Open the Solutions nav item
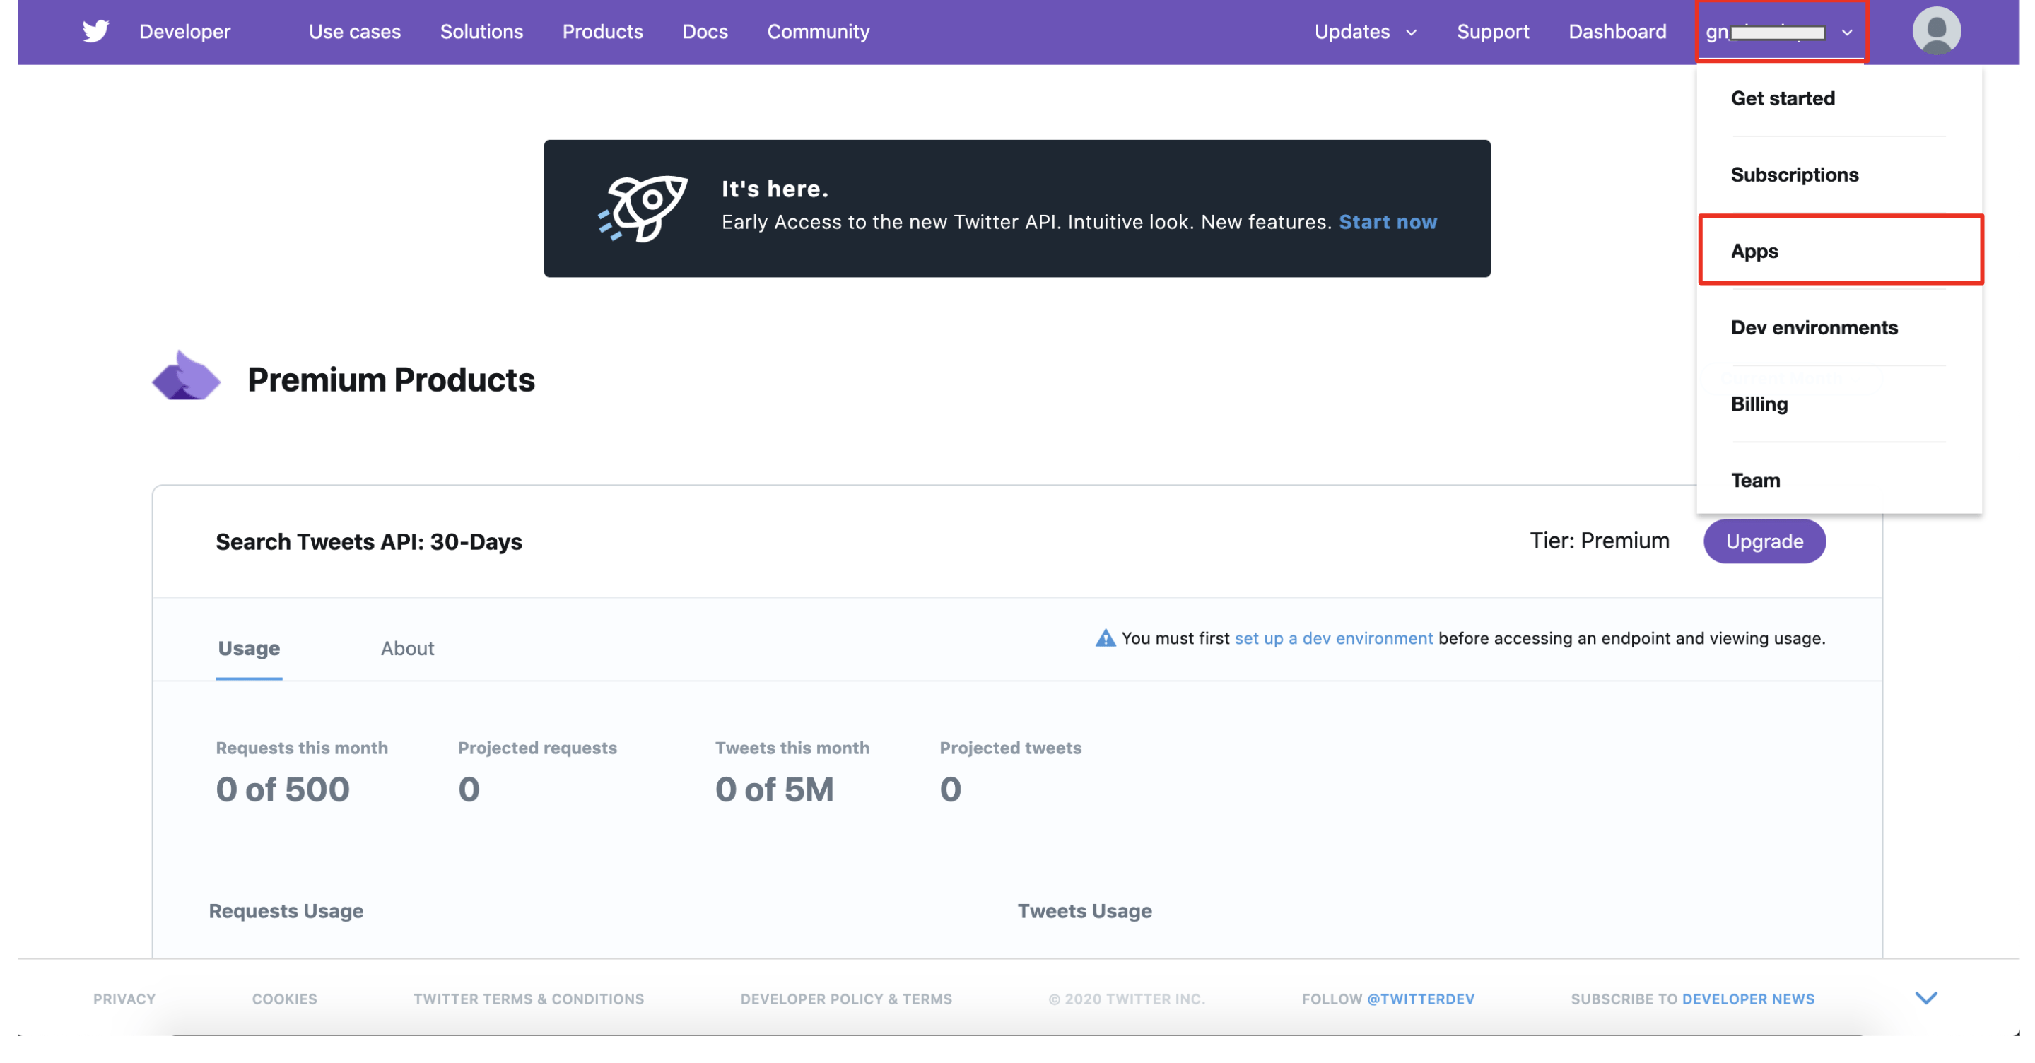The width and height of the screenshot is (2035, 1063). [481, 32]
